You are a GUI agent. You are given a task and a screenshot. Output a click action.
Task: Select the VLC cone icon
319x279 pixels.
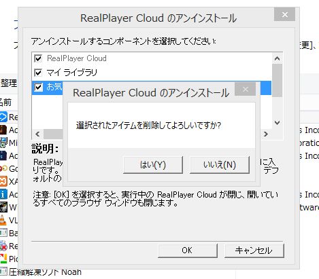pos(3,220)
